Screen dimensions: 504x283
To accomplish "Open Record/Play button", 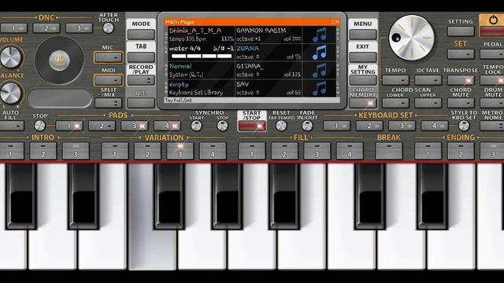I will [x=141, y=80].
